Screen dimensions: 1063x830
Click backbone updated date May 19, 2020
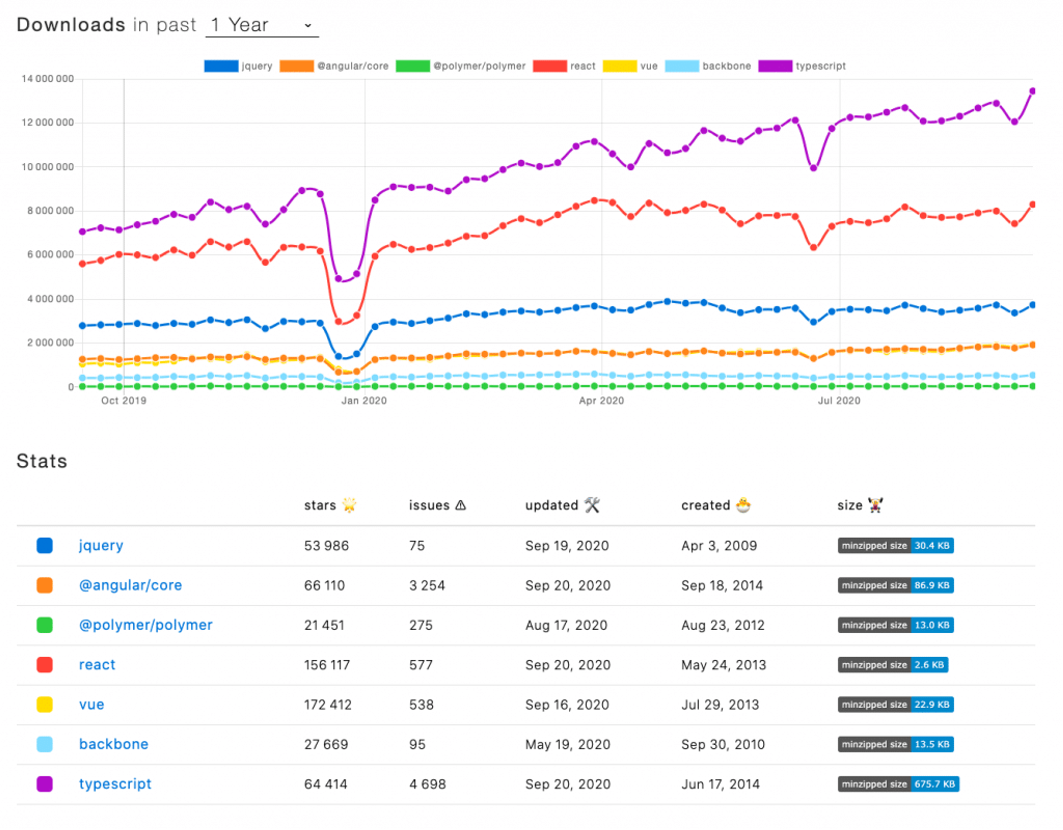[567, 745]
